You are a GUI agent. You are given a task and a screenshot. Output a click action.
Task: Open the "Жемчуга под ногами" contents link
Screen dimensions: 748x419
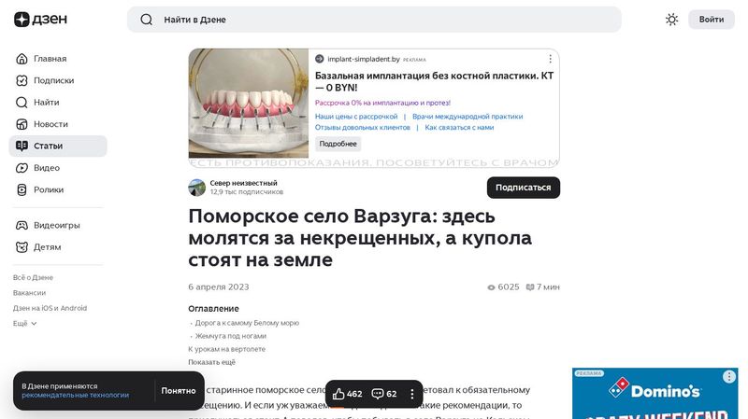[230, 336]
